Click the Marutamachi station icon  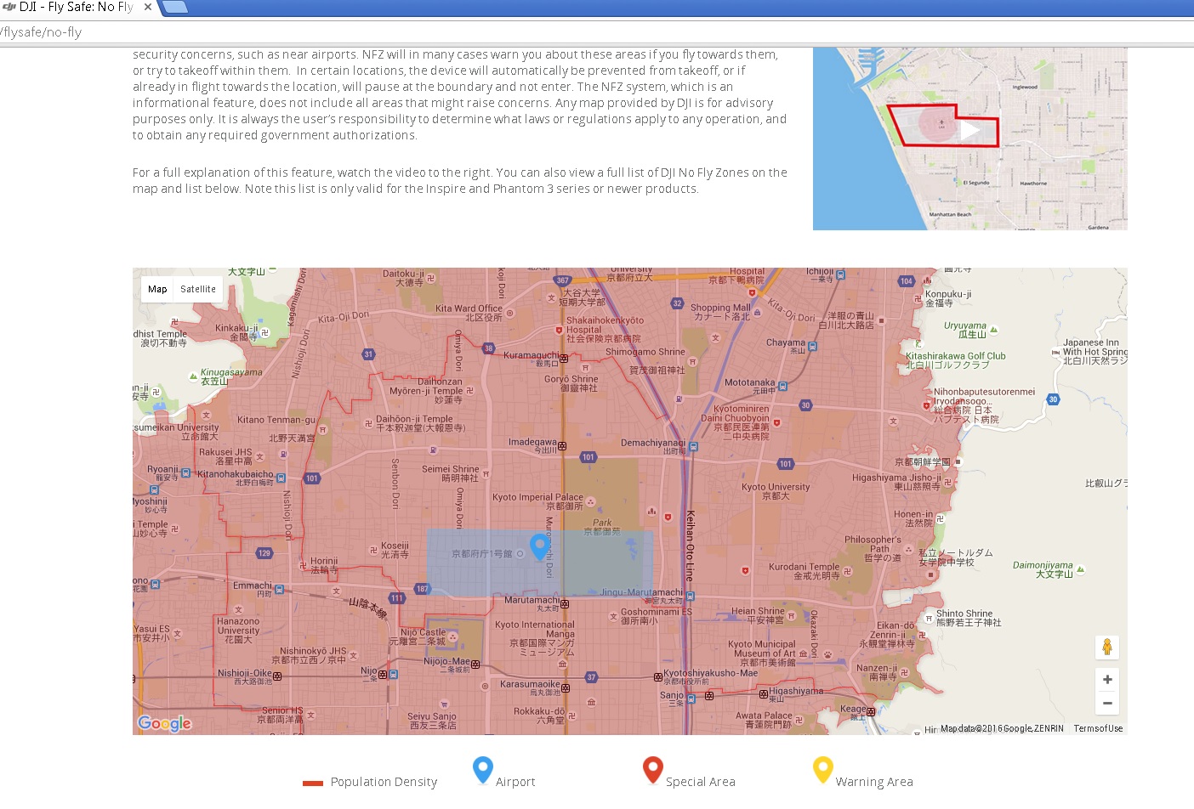(565, 604)
